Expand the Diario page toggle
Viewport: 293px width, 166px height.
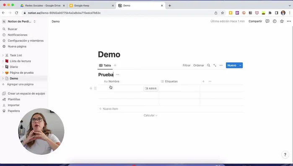[3, 67]
